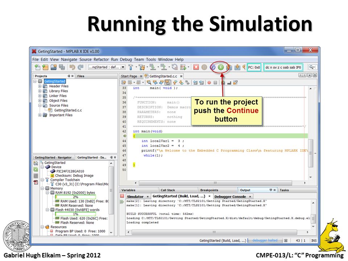Screen dimensions: 348x261
Task: Open the Tools menu
Action: (x=151, y=59)
